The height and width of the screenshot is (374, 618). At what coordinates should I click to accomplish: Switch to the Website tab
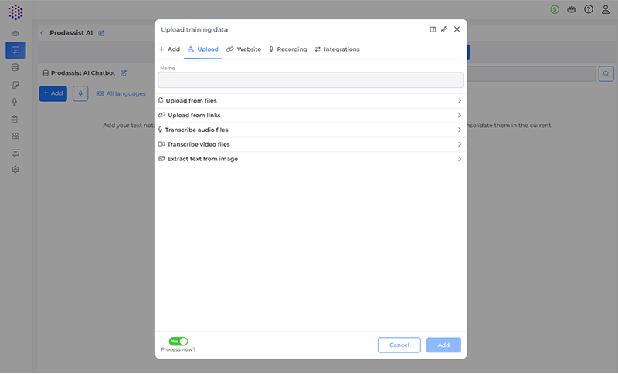[x=243, y=49]
